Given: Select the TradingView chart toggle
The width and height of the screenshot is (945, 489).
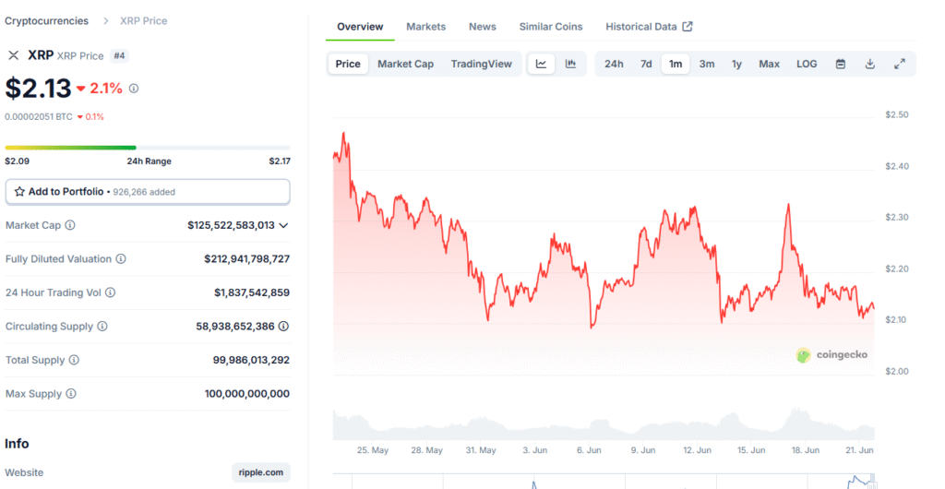Looking at the screenshot, I should pyautogui.click(x=481, y=64).
